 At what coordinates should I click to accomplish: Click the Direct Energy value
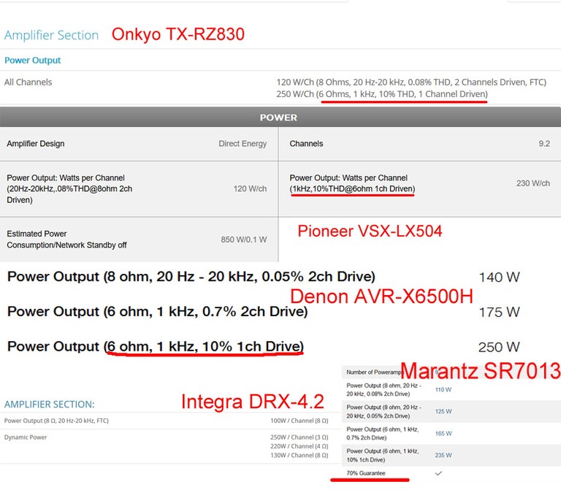243,143
